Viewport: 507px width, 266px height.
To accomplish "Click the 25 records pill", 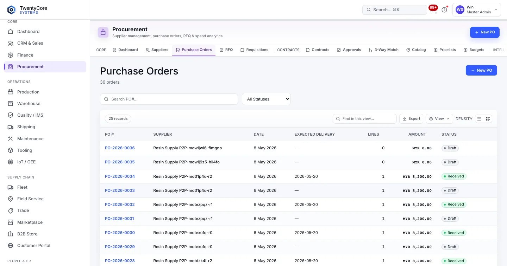I will 118,119.
